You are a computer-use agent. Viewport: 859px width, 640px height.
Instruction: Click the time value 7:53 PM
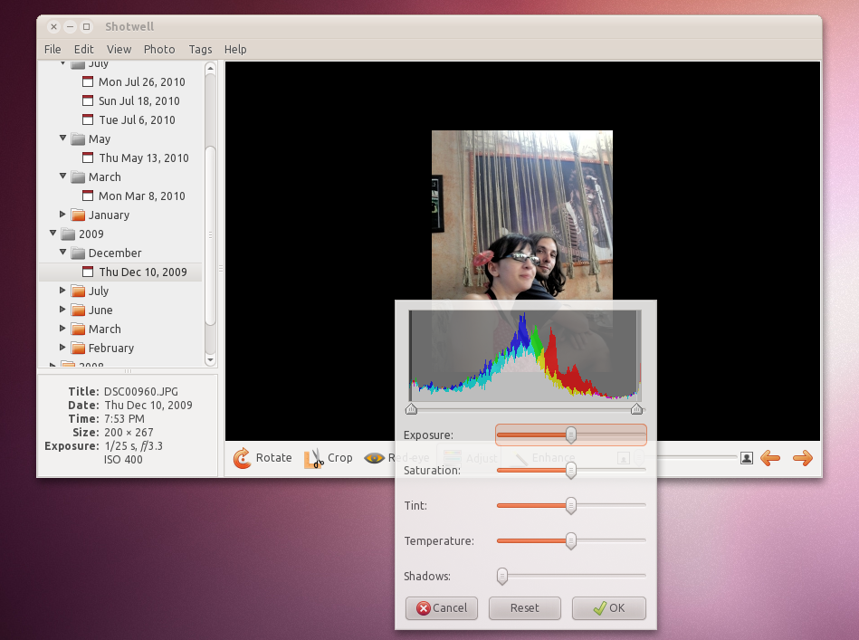tap(124, 418)
